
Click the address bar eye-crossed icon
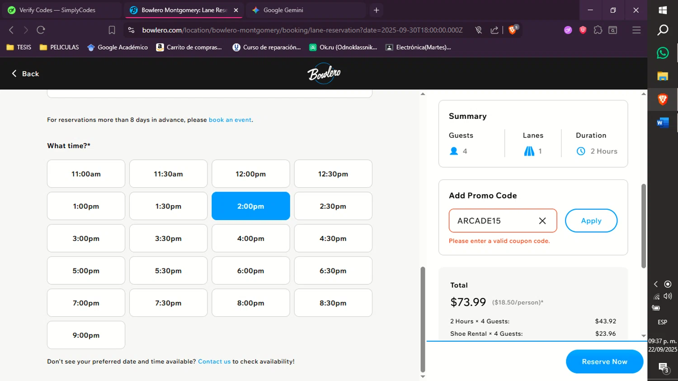click(478, 30)
